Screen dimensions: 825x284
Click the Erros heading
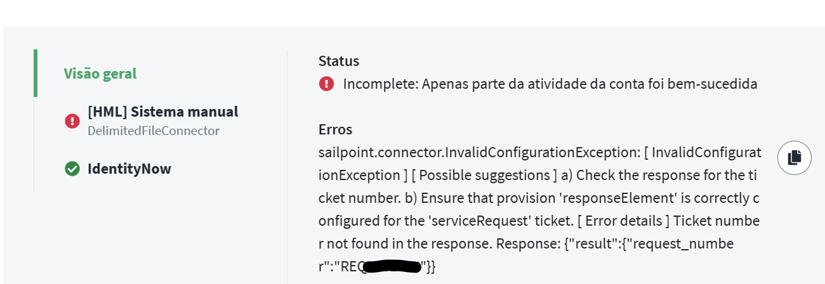(x=335, y=129)
